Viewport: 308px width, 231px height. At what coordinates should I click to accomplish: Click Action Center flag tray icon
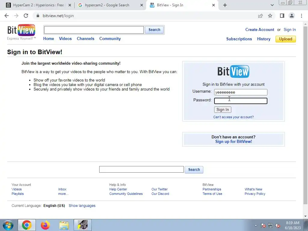[x=263, y=226]
